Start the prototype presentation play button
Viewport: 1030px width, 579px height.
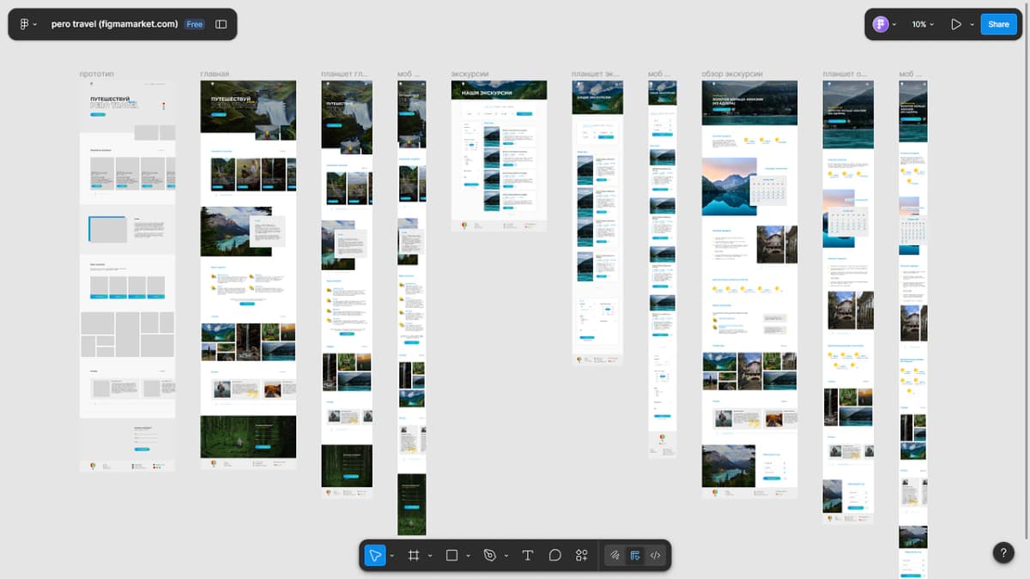coord(955,24)
